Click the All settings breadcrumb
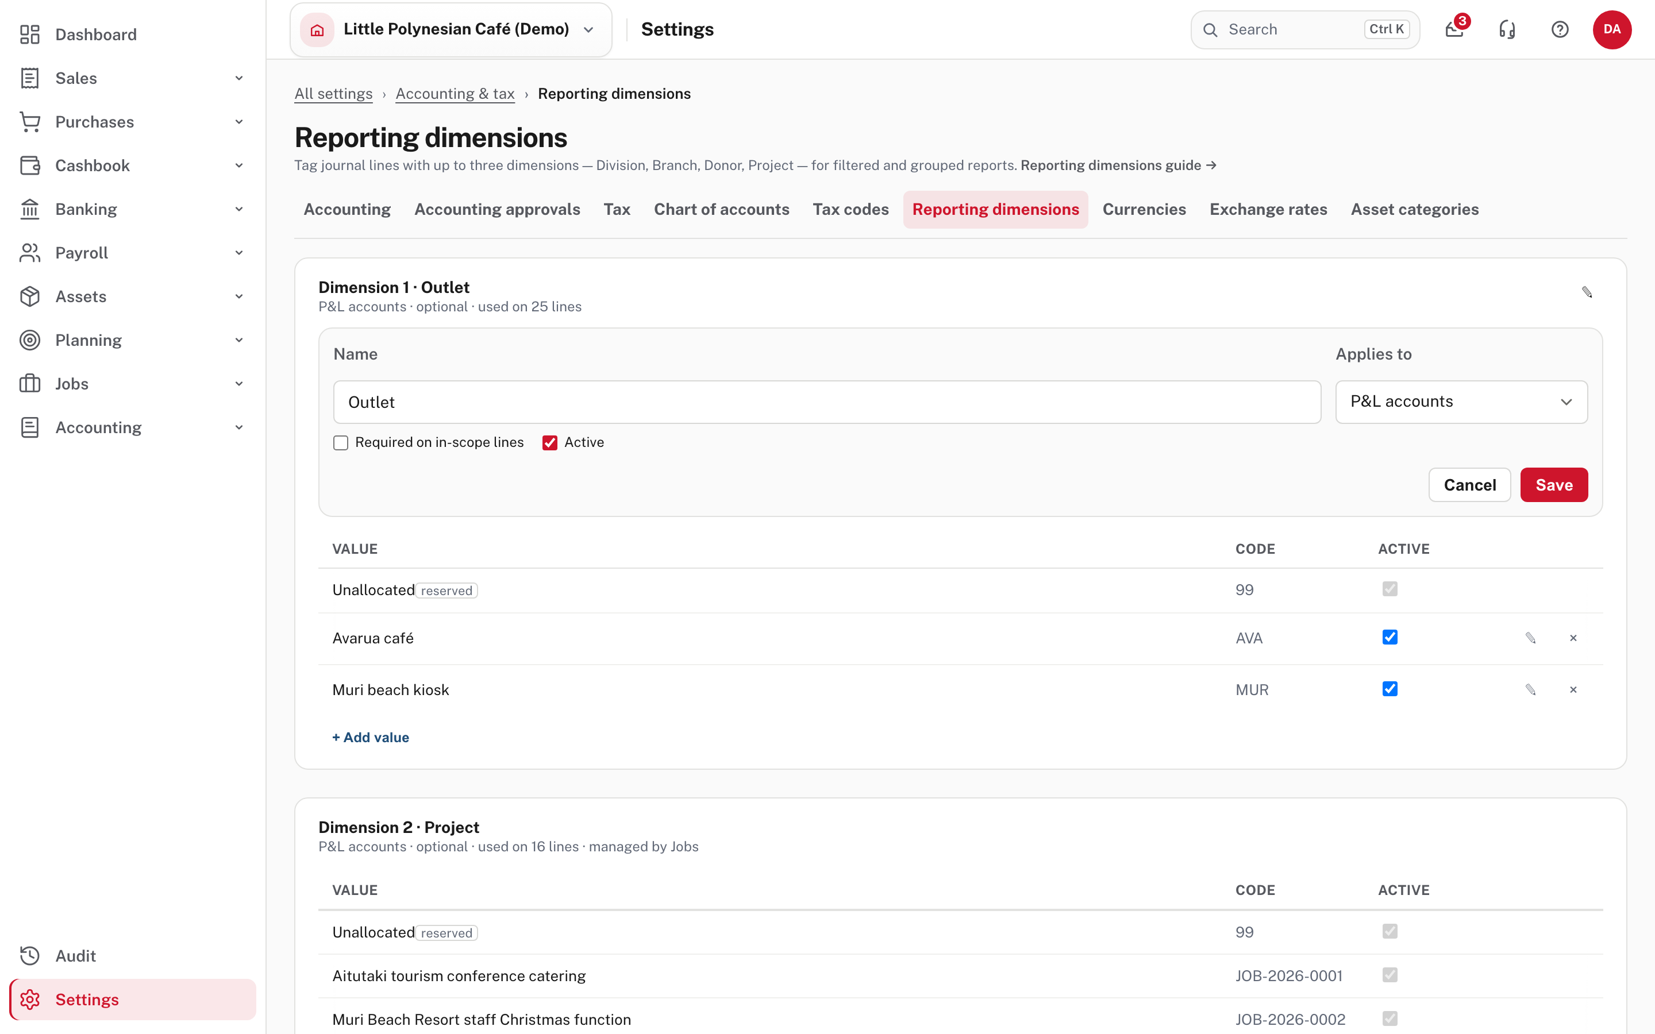 pos(334,94)
